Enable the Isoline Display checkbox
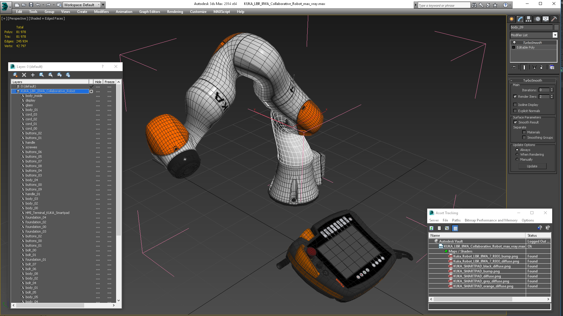The width and height of the screenshot is (563, 316). click(515, 105)
